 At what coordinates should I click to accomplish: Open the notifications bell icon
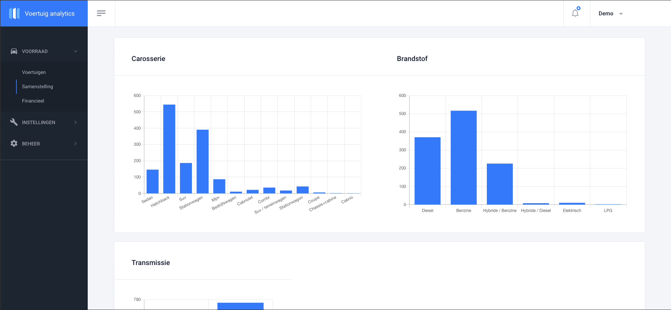click(x=575, y=13)
